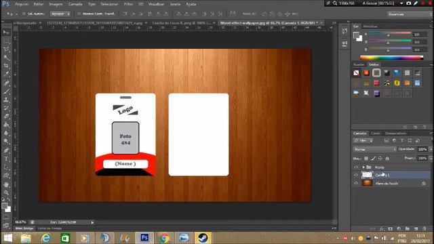This screenshot has width=434, height=244.
Task: Select the Lasso tool
Action: [6, 49]
